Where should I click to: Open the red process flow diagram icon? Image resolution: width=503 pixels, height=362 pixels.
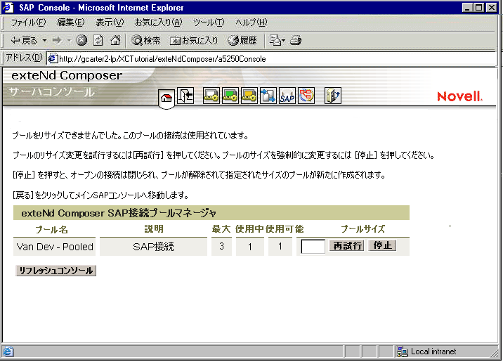tap(306, 96)
